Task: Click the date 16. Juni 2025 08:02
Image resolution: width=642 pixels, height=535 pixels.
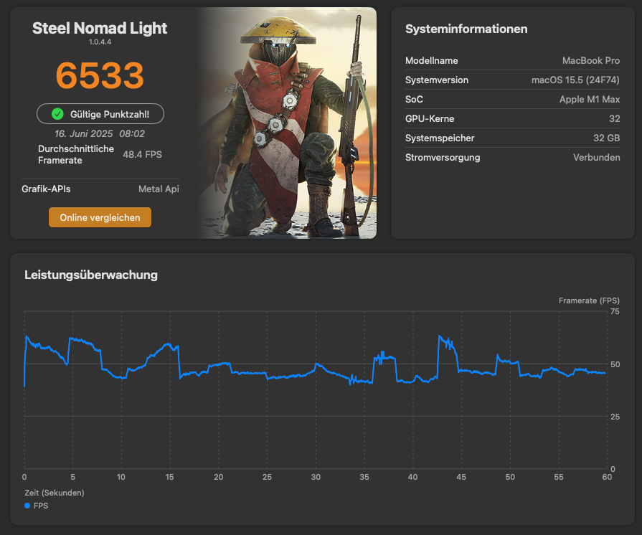Action: point(100,134)
